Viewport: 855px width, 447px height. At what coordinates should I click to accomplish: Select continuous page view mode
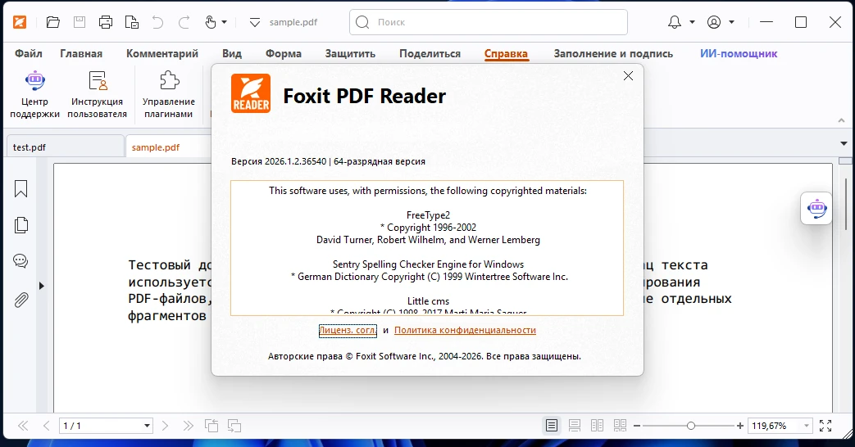click(574, 426)
